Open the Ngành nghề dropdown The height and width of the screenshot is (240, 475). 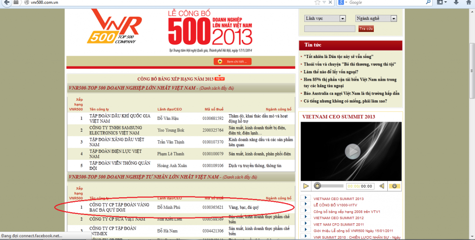tap(376, 19)
